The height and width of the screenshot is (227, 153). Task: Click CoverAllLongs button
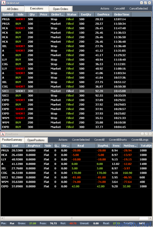pos(140,140)
